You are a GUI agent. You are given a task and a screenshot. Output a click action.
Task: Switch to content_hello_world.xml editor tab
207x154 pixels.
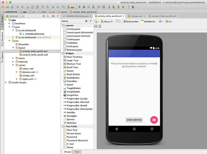(164, 16)
